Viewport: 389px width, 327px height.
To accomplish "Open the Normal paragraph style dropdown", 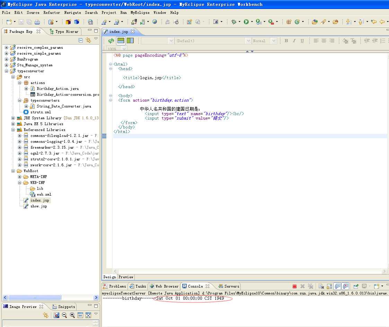I will (x=274, y=41).
